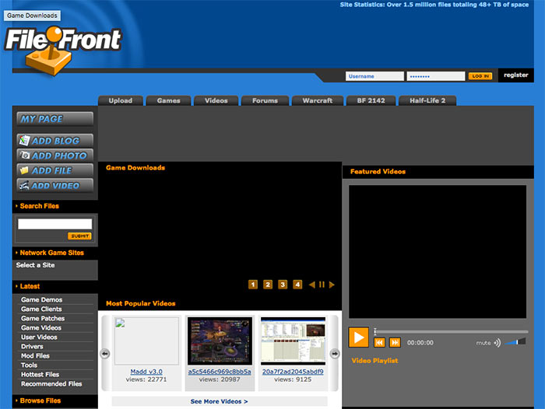Image resolution: width=545 pixels, height=409 pixels.
Task: Click the LOG IN button
Action: pyautogui.click(x=480, y=76)
